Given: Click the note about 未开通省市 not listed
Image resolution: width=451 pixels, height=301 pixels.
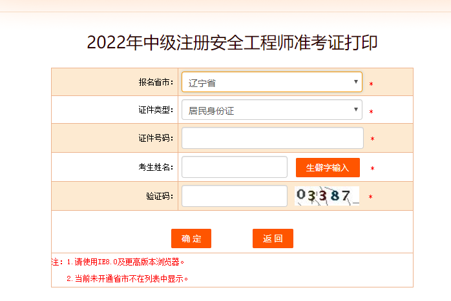Looking at the screenshot, I should click(x=127, y=279).
